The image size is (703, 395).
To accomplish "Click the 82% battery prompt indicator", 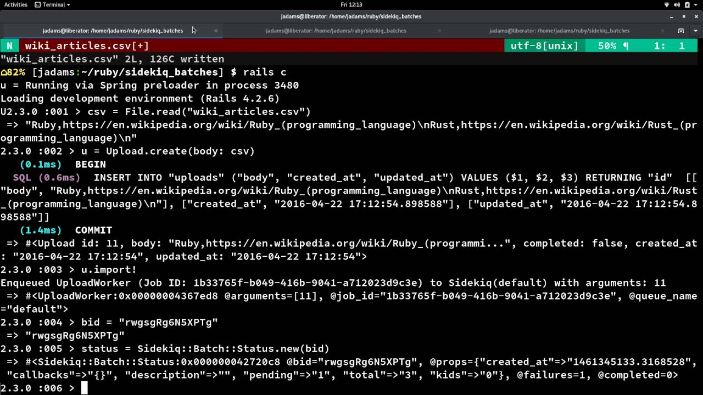I will (x=13, y=72).
